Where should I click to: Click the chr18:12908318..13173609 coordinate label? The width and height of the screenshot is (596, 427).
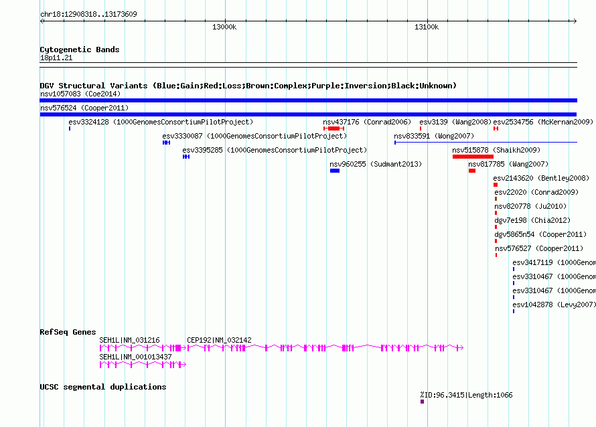click(88, 15)
